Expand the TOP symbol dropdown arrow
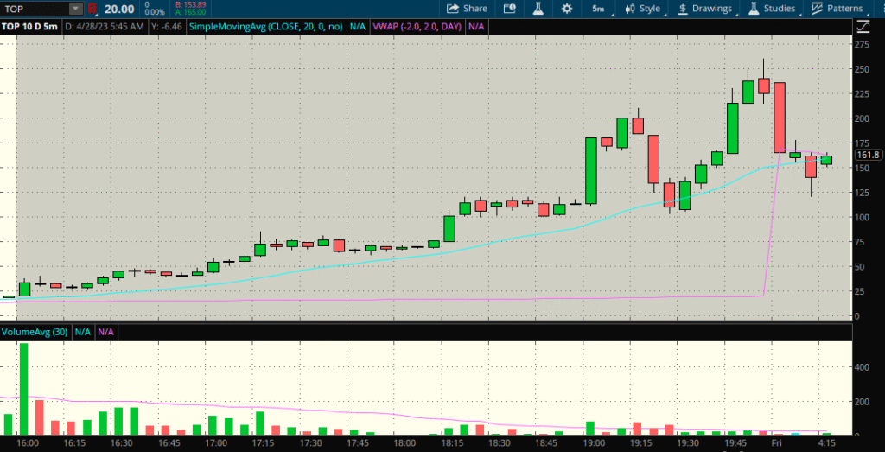The image size is (885, 452). tap(75, 9)
